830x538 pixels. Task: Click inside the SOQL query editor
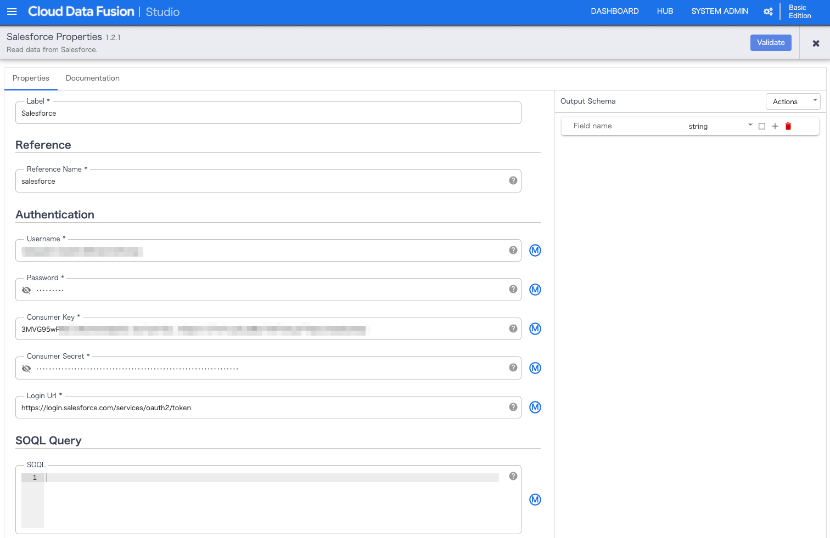(x=220, y=477)
